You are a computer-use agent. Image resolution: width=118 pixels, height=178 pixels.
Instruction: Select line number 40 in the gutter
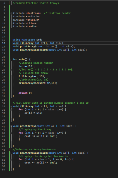pyautogui.click(x=4, y=123)
